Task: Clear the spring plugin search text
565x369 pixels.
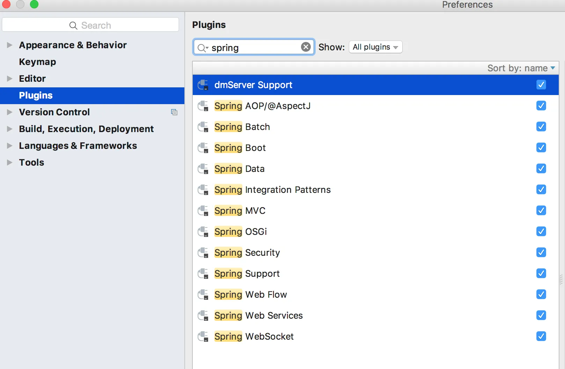Action: click(306, 47)
